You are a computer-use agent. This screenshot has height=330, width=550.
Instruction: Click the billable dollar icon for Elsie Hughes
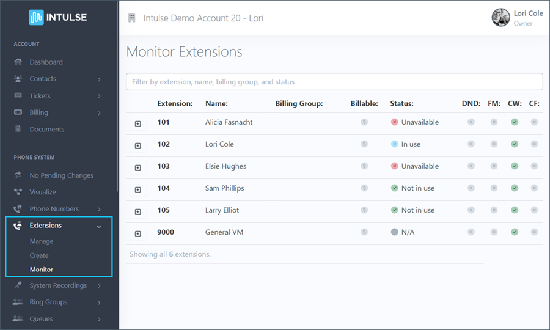click(364, 166)
